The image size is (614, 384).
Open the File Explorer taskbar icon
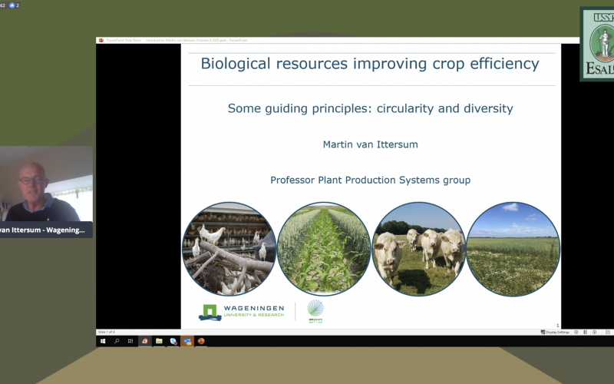pyautogui.click(x=159, y=341)
